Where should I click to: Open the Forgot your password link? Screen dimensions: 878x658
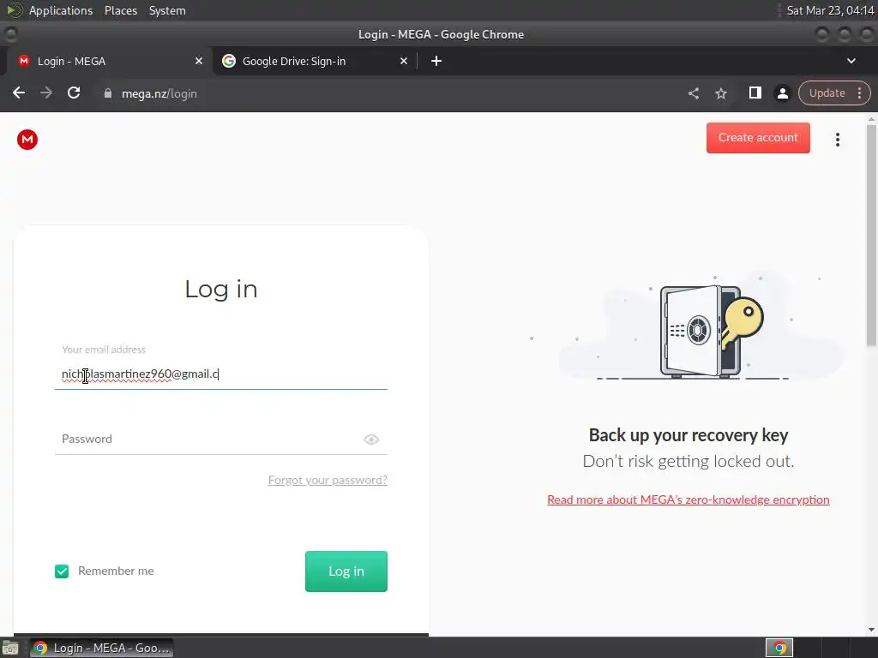pyautogui.click(x=328, y=480)
